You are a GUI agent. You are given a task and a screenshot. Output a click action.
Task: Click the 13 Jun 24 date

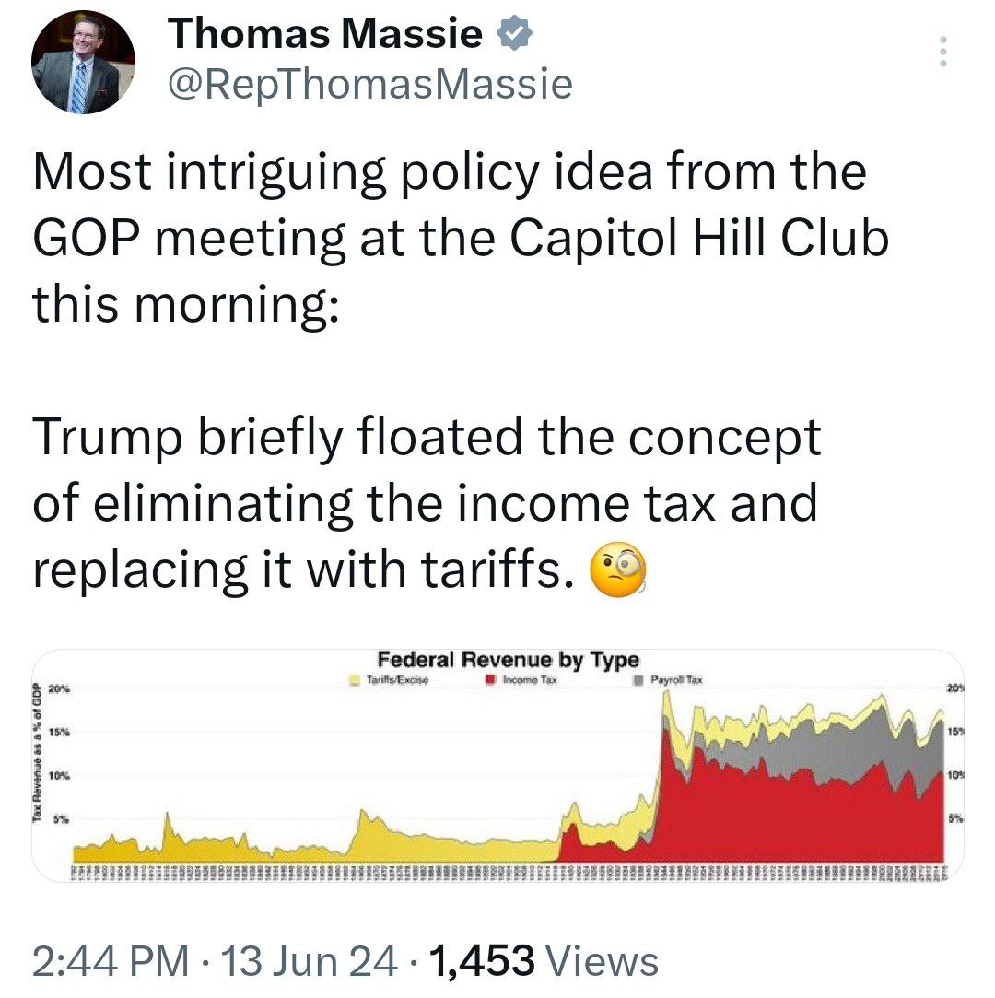[310, 961]
